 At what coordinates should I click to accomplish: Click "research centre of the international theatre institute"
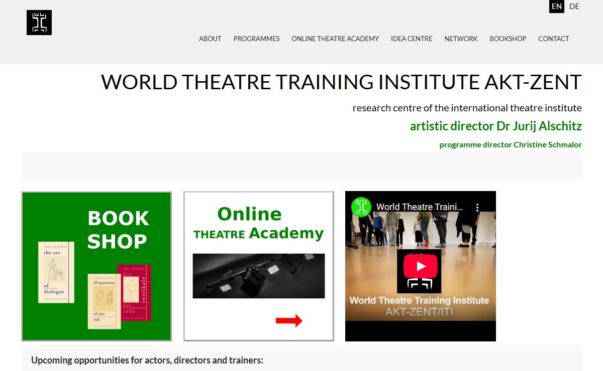467,108
